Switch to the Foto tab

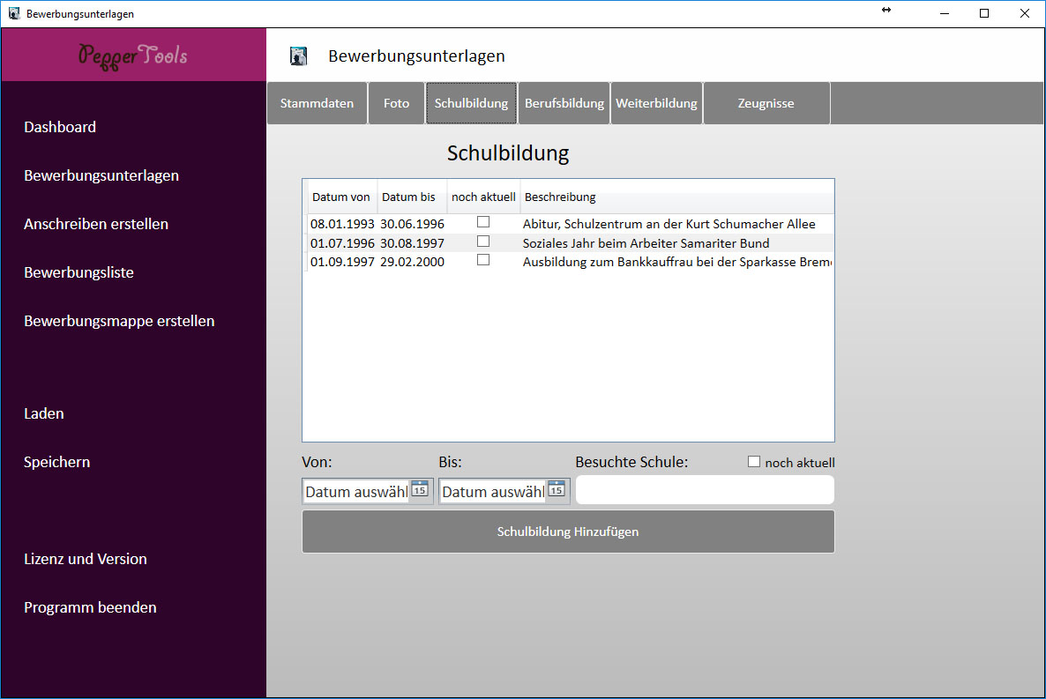point(396,103)
